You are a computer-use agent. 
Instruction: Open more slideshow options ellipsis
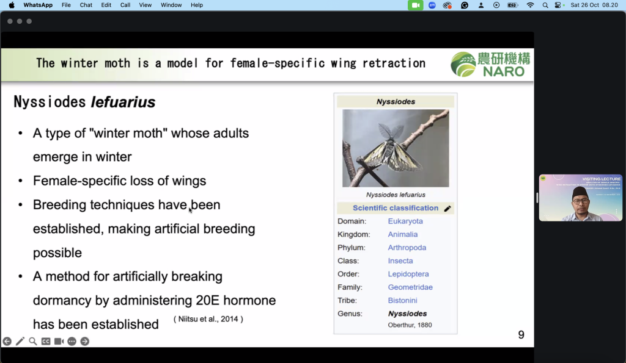(x=72, y=342)
